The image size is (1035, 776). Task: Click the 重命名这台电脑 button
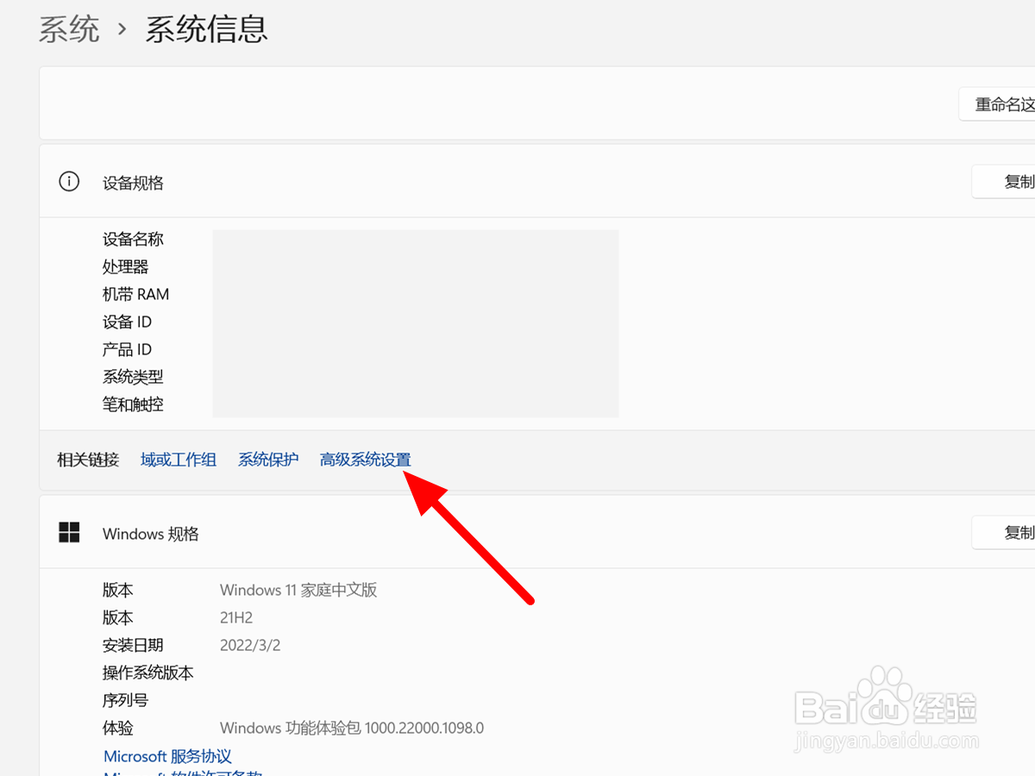coord(997,104)
